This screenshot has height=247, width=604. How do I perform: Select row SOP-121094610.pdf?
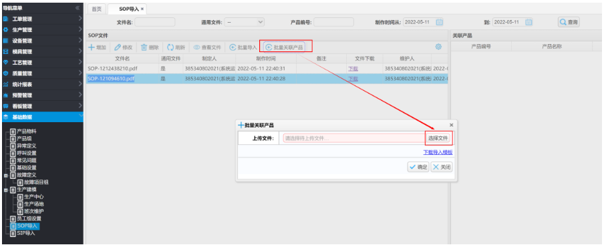coord(267,79)
